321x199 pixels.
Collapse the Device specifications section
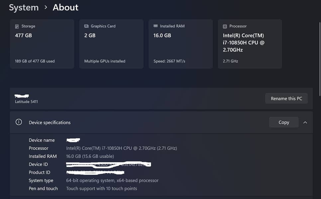[305, 122]
